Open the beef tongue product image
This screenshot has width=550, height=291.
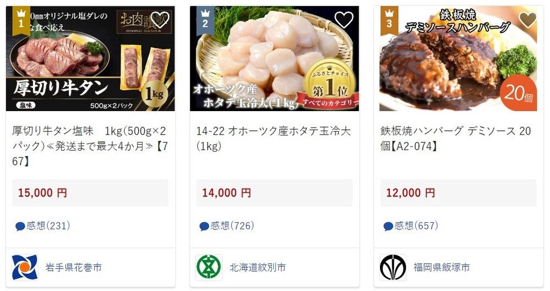[x=91, y=59]
